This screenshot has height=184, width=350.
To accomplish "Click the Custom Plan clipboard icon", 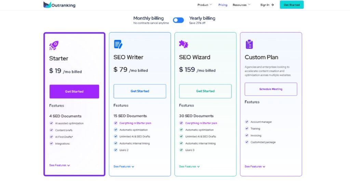I will click(x=249, y=44).
